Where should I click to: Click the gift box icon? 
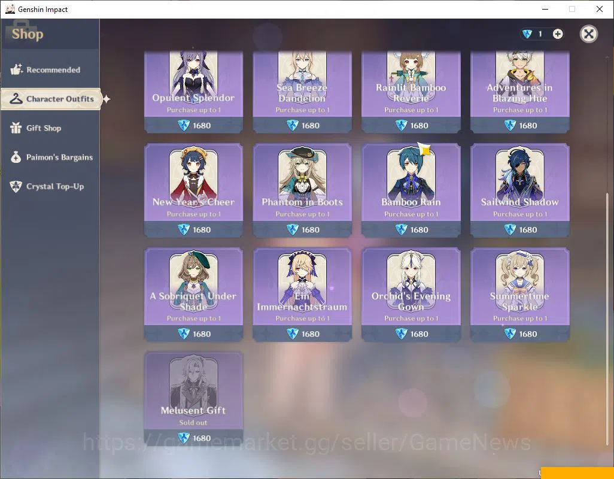click(x=16, y=128)
